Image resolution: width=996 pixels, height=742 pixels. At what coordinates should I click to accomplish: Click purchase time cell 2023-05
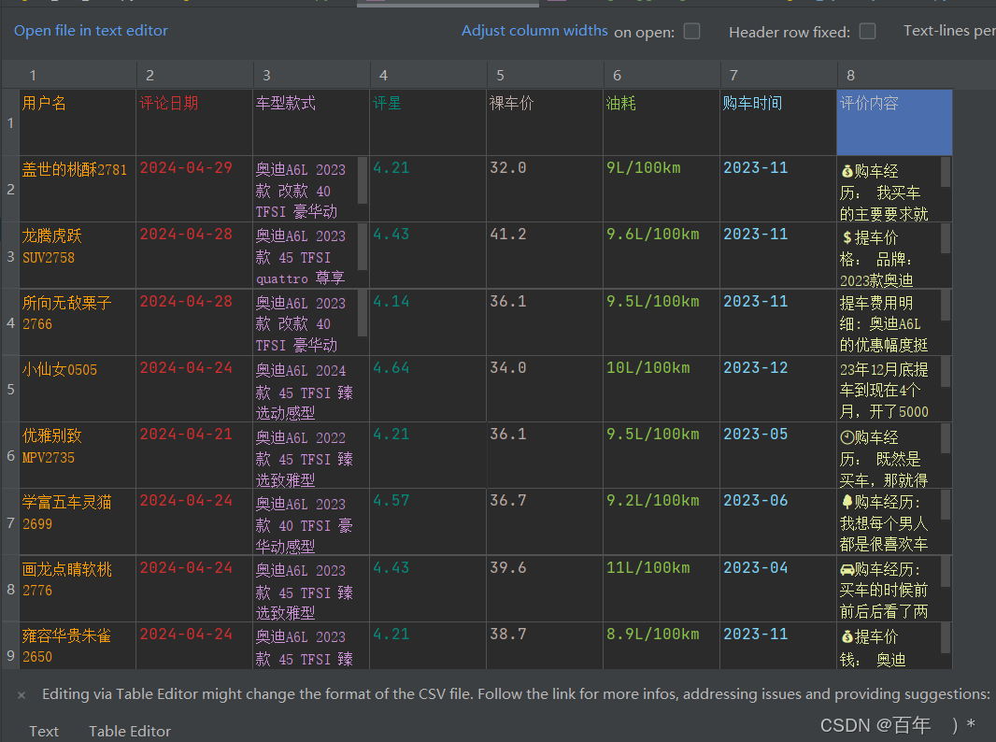[x=778, y=455]
